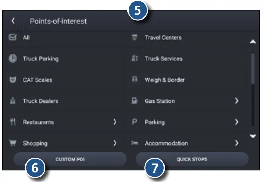Choose the Accommodation category label

(166, 143)
